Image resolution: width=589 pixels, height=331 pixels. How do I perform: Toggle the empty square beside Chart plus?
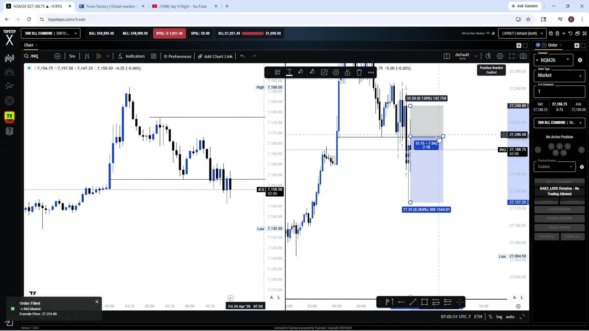525,46
